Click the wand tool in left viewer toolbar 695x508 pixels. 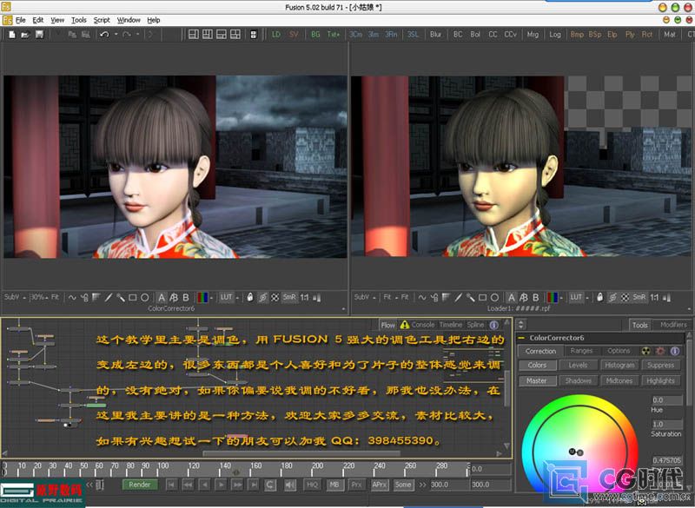click(120, 298)
